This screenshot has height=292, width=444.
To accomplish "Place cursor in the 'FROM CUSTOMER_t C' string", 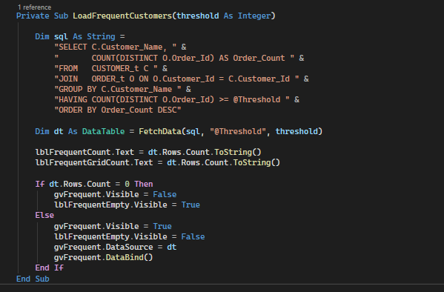I will (x=110, y=68).
